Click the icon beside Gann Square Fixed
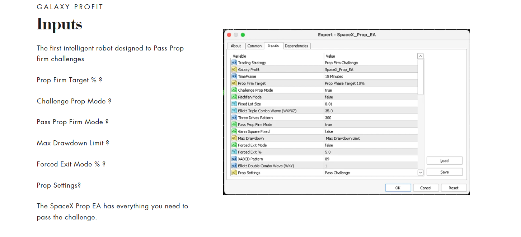 234,131
